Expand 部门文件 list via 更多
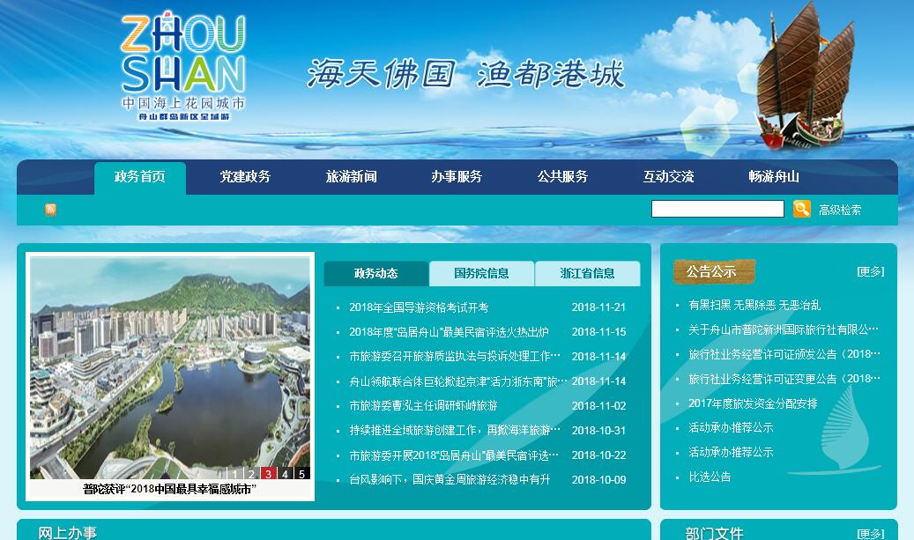Viewport: 914px width, 540px height. pyautogui.click(x=870, y=534)
